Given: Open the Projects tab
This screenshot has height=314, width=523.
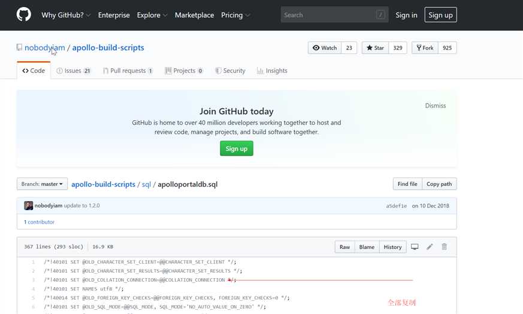Looking at the screenshot, I should pyautogui.click(x=184, y=71).
